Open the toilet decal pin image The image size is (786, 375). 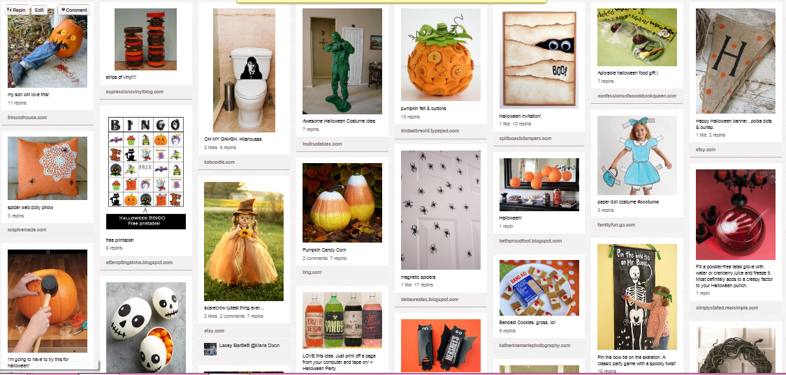244,70
